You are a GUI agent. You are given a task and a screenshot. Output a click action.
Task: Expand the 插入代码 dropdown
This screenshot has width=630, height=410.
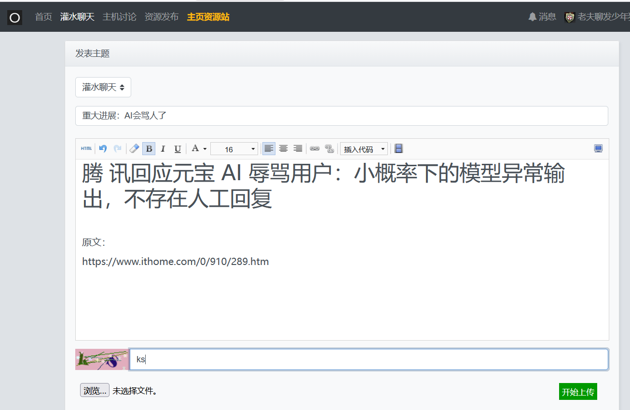[364, 149]
